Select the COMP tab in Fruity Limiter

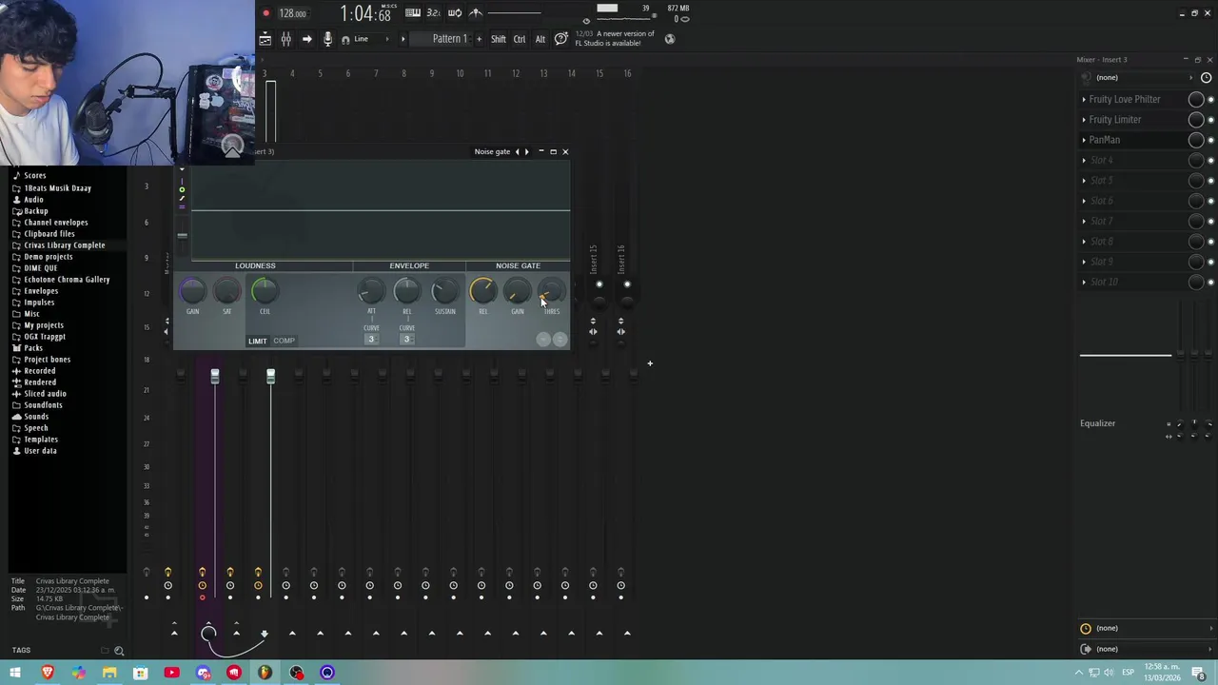[284, 341]
